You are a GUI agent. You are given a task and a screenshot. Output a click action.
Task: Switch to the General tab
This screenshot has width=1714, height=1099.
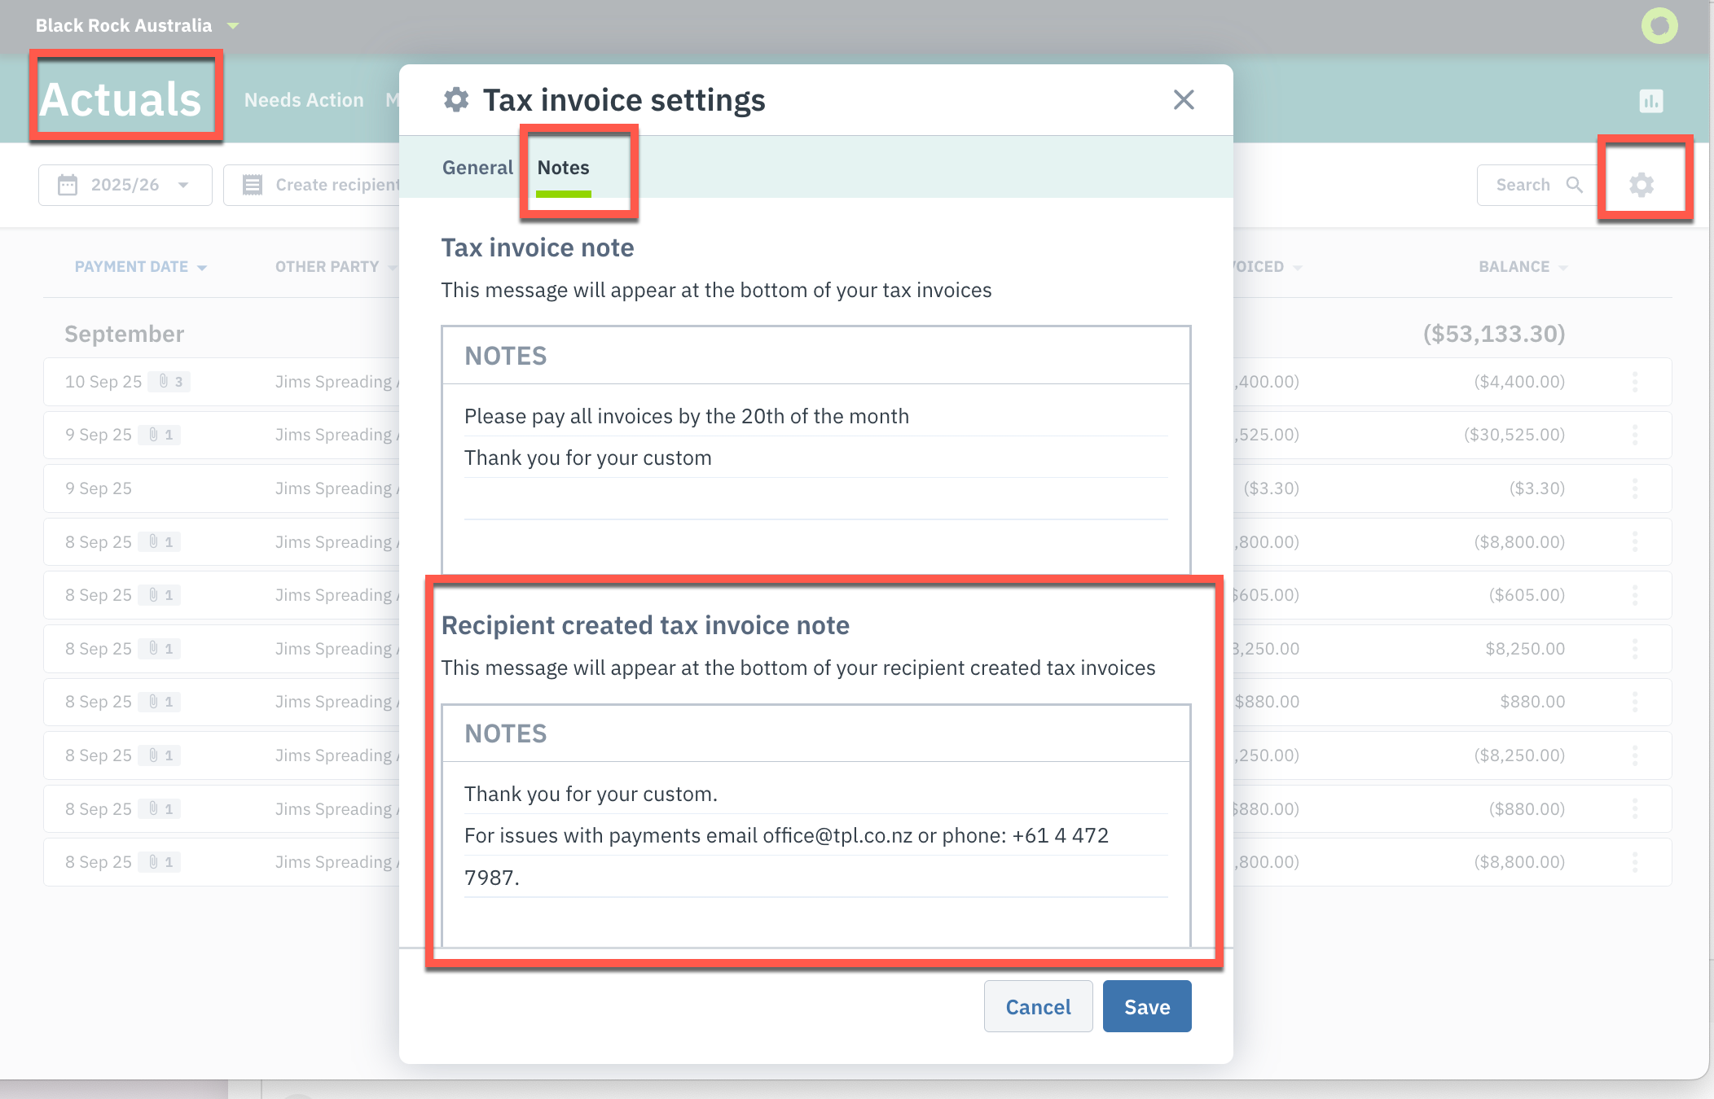[x=477, y=168]
